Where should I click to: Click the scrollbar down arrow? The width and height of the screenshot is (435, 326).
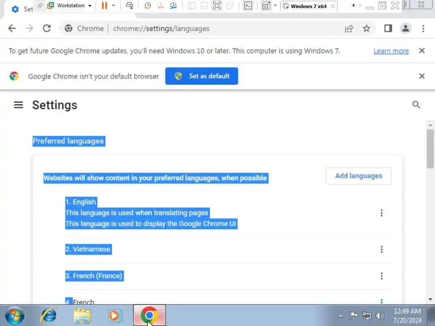(430, 299)
